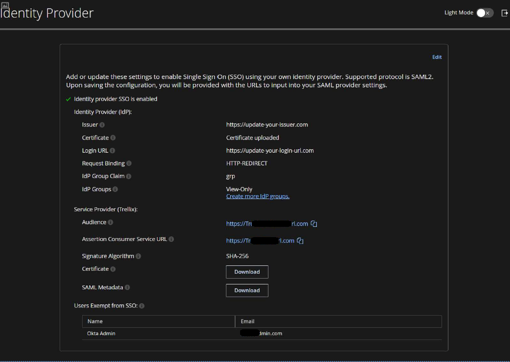The height and width of the screenshot is (362, 510).
Task: Click the image icon above Identity Provider title
Action: (x=5, y=5)
